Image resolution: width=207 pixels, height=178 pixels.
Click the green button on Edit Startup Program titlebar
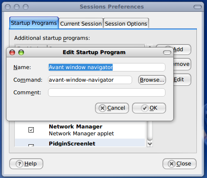pos(21,52)
